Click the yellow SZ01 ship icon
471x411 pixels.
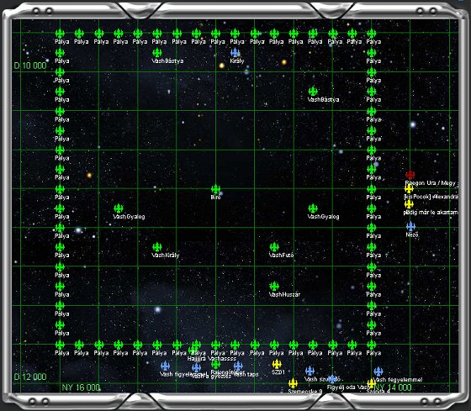pos(277,364)
